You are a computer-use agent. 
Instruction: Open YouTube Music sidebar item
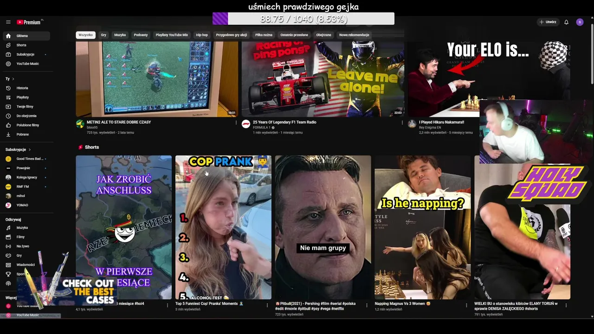click(26, 64)
